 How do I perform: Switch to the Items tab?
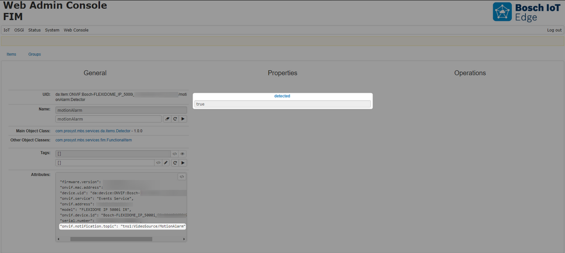[11, 54]
